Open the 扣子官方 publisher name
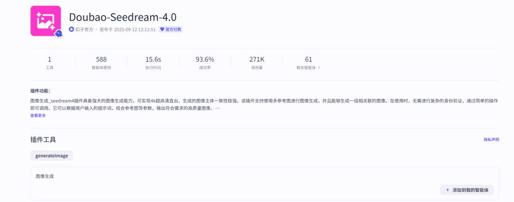 (84, 29)
